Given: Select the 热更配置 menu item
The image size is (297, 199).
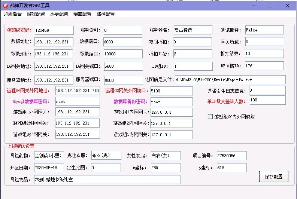Looking at the screenshot, I should click(x=59, y=14).
